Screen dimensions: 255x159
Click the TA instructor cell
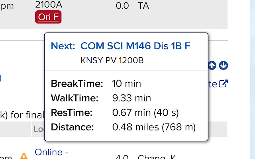pyautogui.click(x=143, y=6)
